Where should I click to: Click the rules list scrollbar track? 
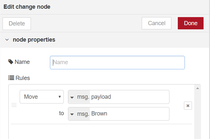tap(197, 116)
